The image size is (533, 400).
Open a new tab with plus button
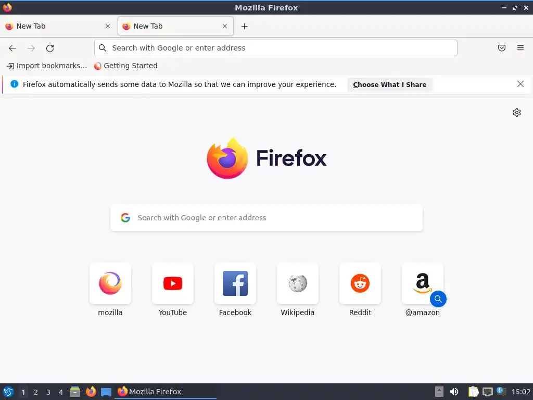245,26
